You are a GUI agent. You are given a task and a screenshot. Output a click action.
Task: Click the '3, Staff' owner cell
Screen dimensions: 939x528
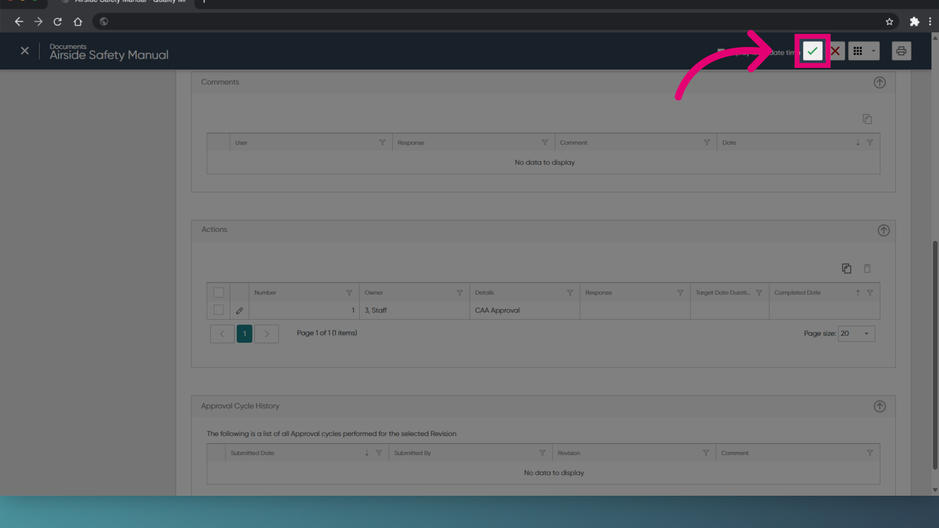tap(375, 310)
